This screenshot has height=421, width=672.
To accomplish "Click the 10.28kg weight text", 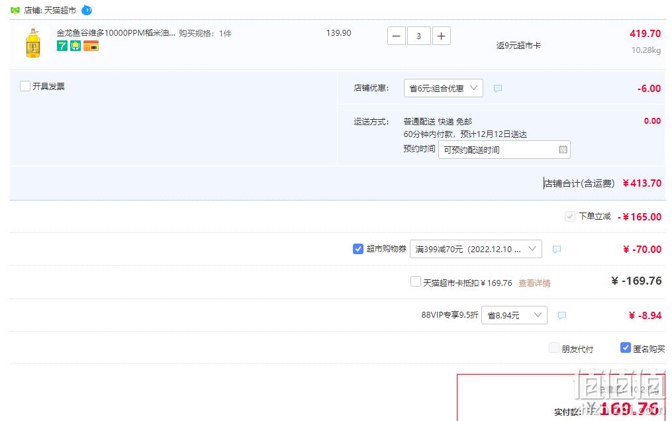I will [646, 50].
